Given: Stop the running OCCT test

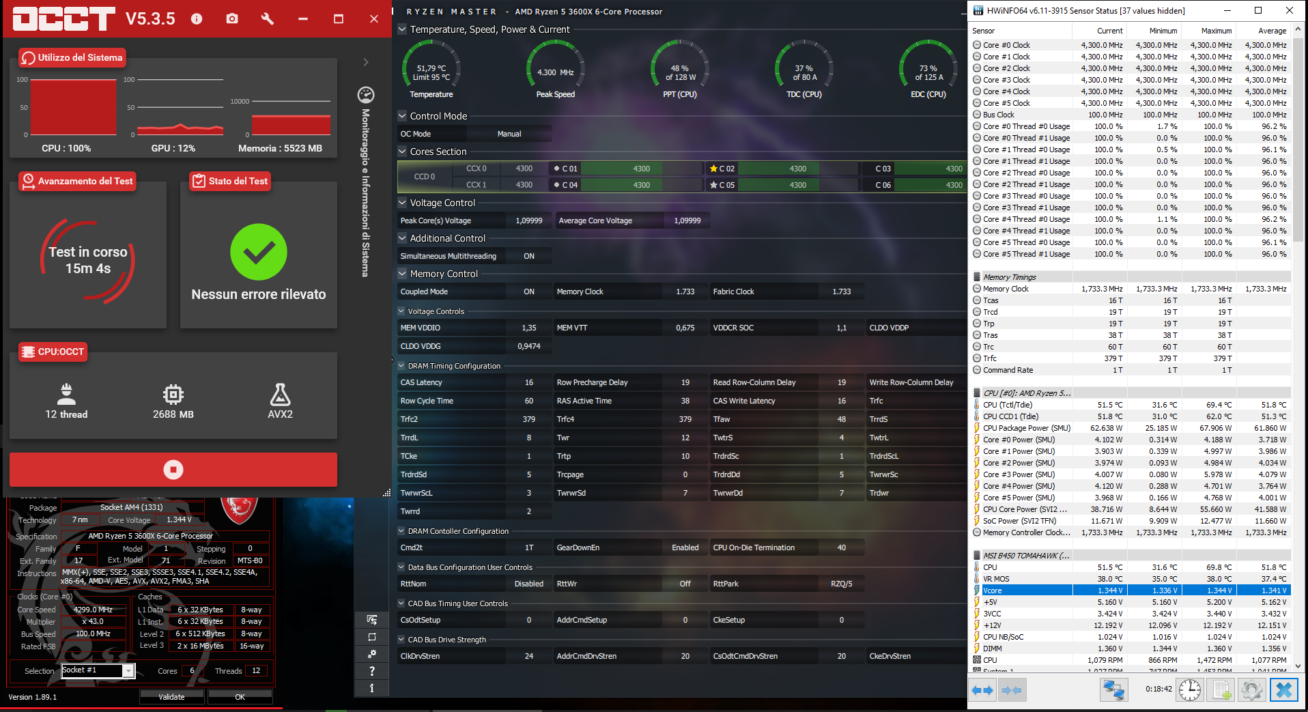Looking at the screenshot, I should (173, 470).
